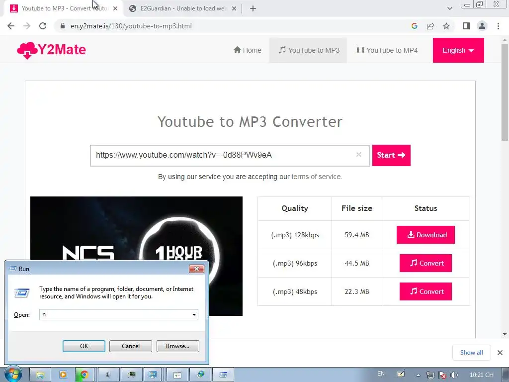The height and width of the screenshot is (382, 509).
Task: Open a new browser tab
Action: tap(253, 8)
